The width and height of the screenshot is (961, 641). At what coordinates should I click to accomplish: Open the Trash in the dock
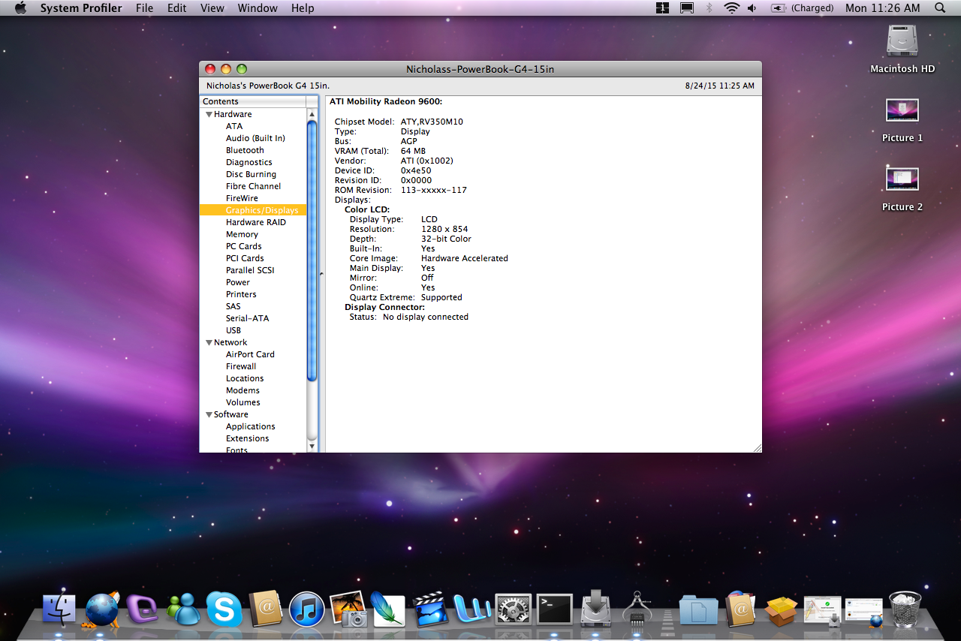coord(905,609)
